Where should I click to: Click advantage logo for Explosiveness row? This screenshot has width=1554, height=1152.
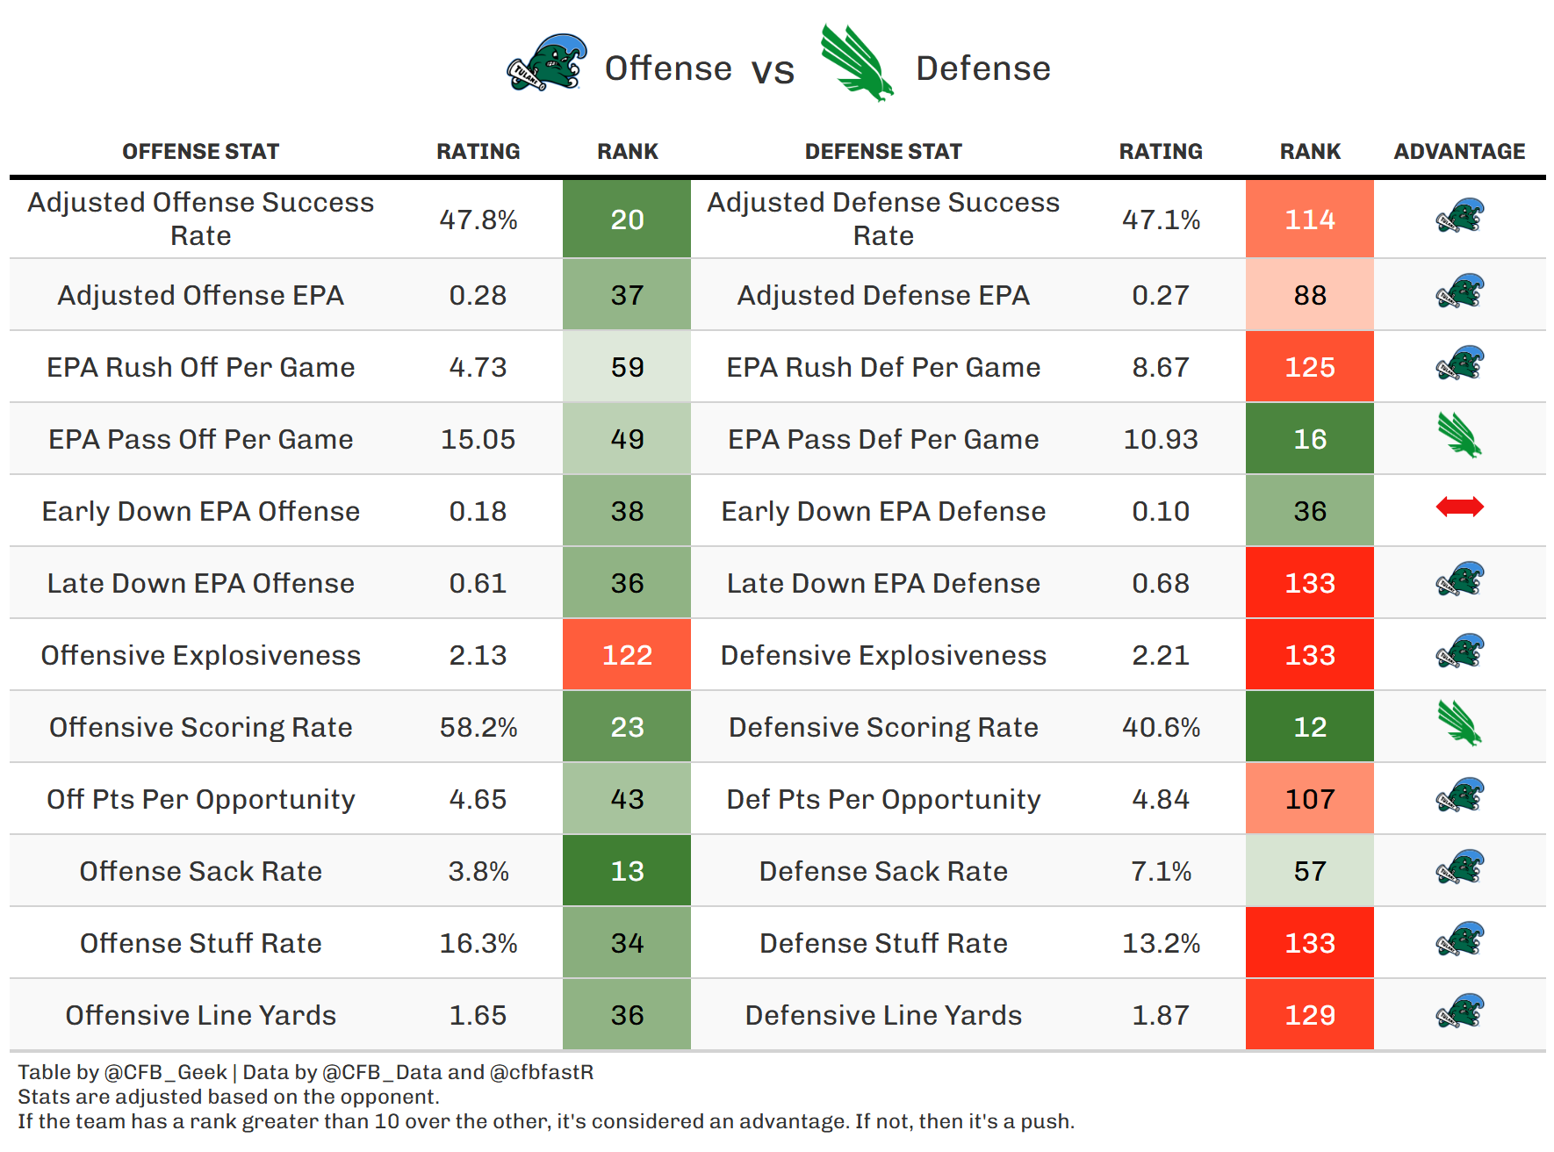point(1459,652)
